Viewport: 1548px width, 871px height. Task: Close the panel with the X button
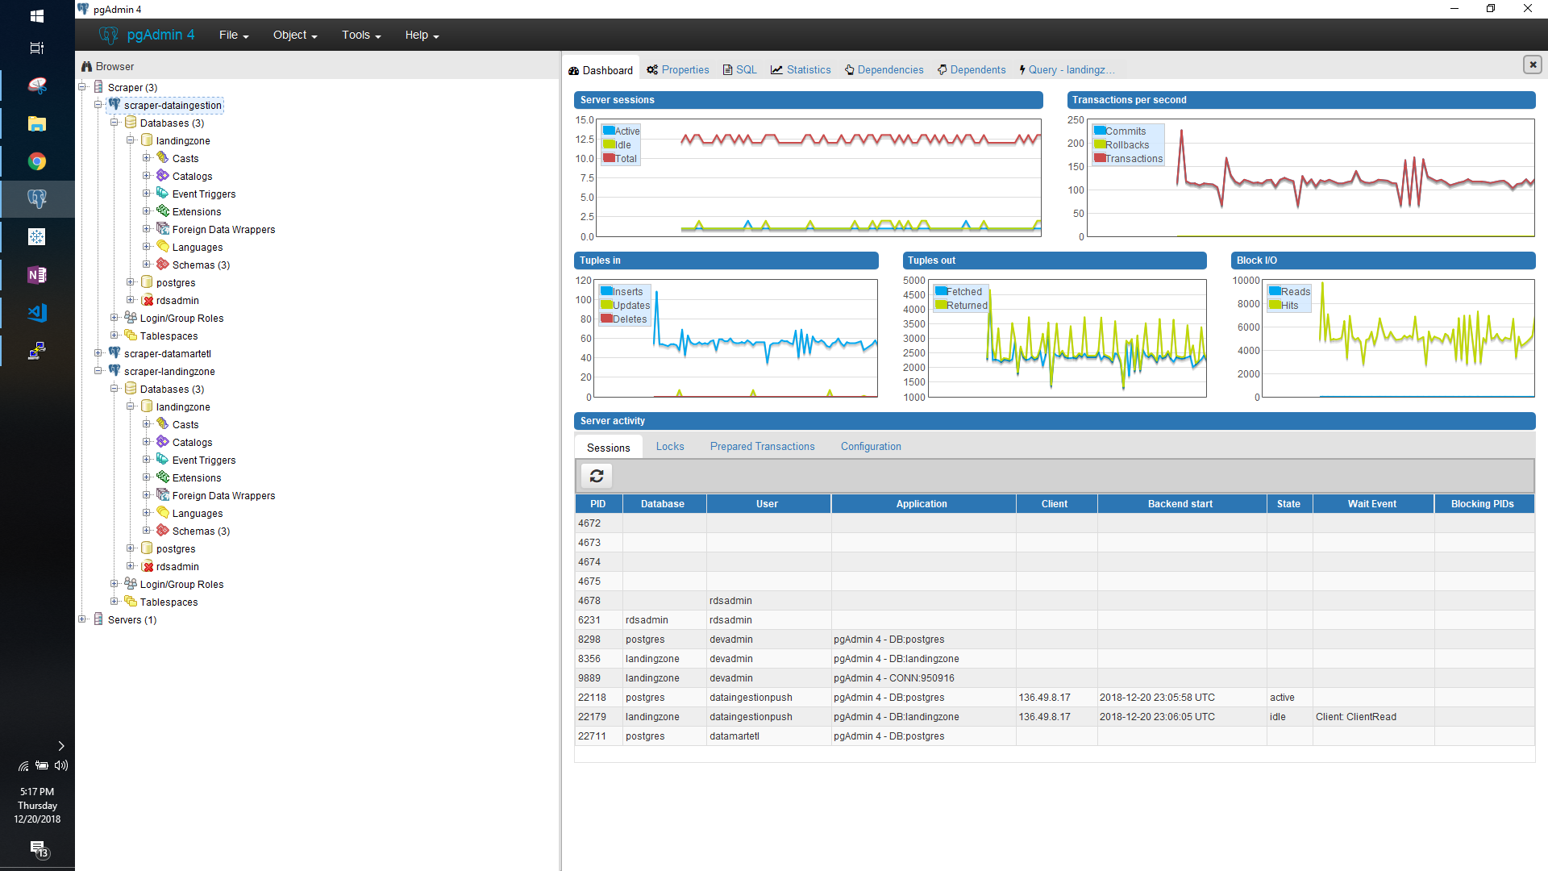coord(1533,65)
